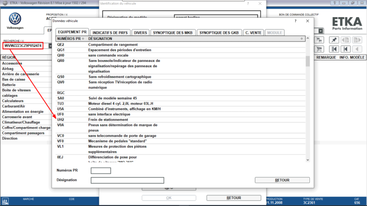This screenshot has width=367, height=206.
Task: Click the LEX COM icon in status bar
Action: click(x=5, y=201)
